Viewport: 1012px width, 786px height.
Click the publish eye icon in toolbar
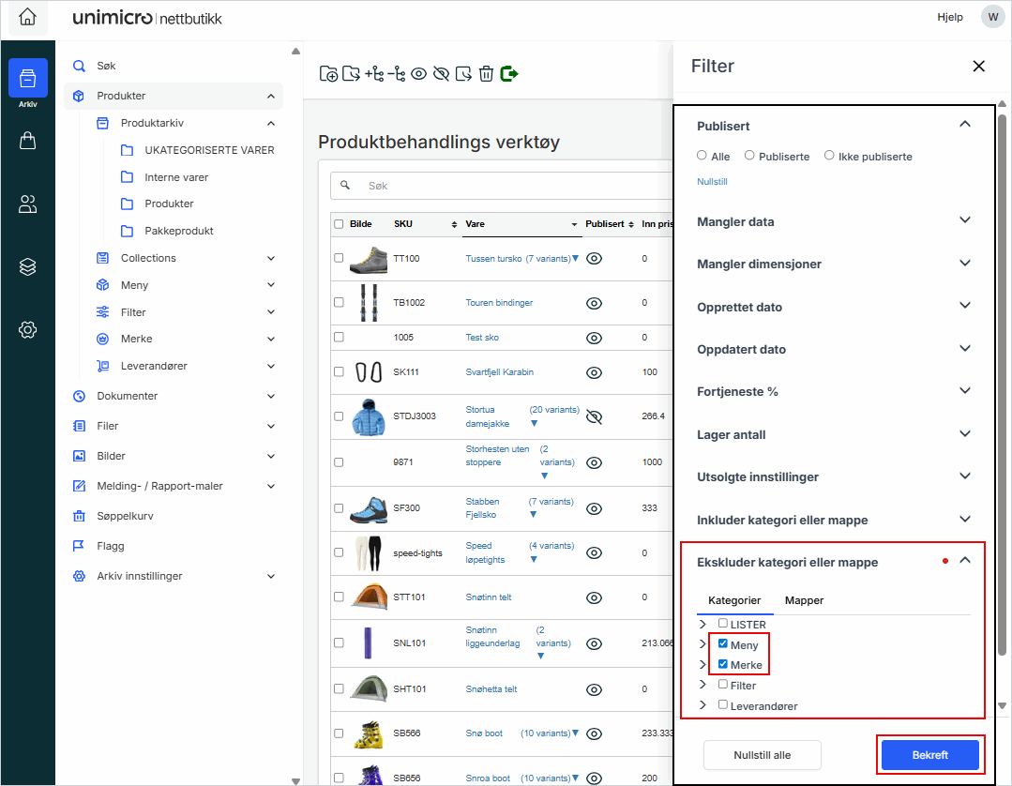(x=419, y=74)
